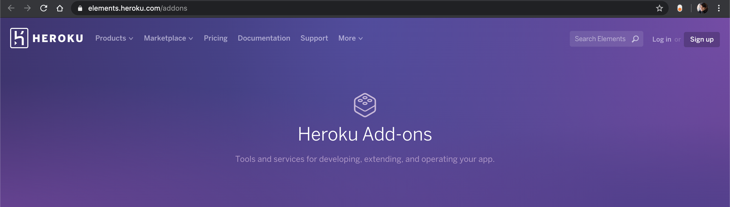
Task: Click the Heroku logo
Action: (x=47, y=38)
